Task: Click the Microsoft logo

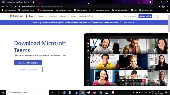Action: point(16,16)
